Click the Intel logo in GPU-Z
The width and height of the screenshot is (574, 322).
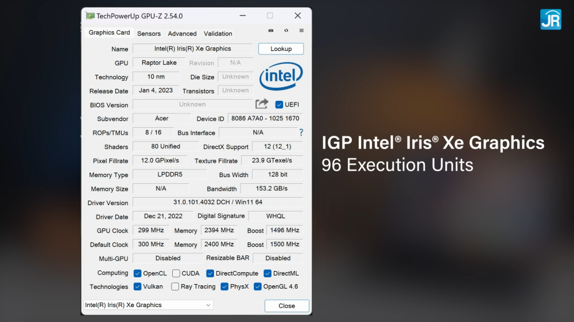coord(281,76)
